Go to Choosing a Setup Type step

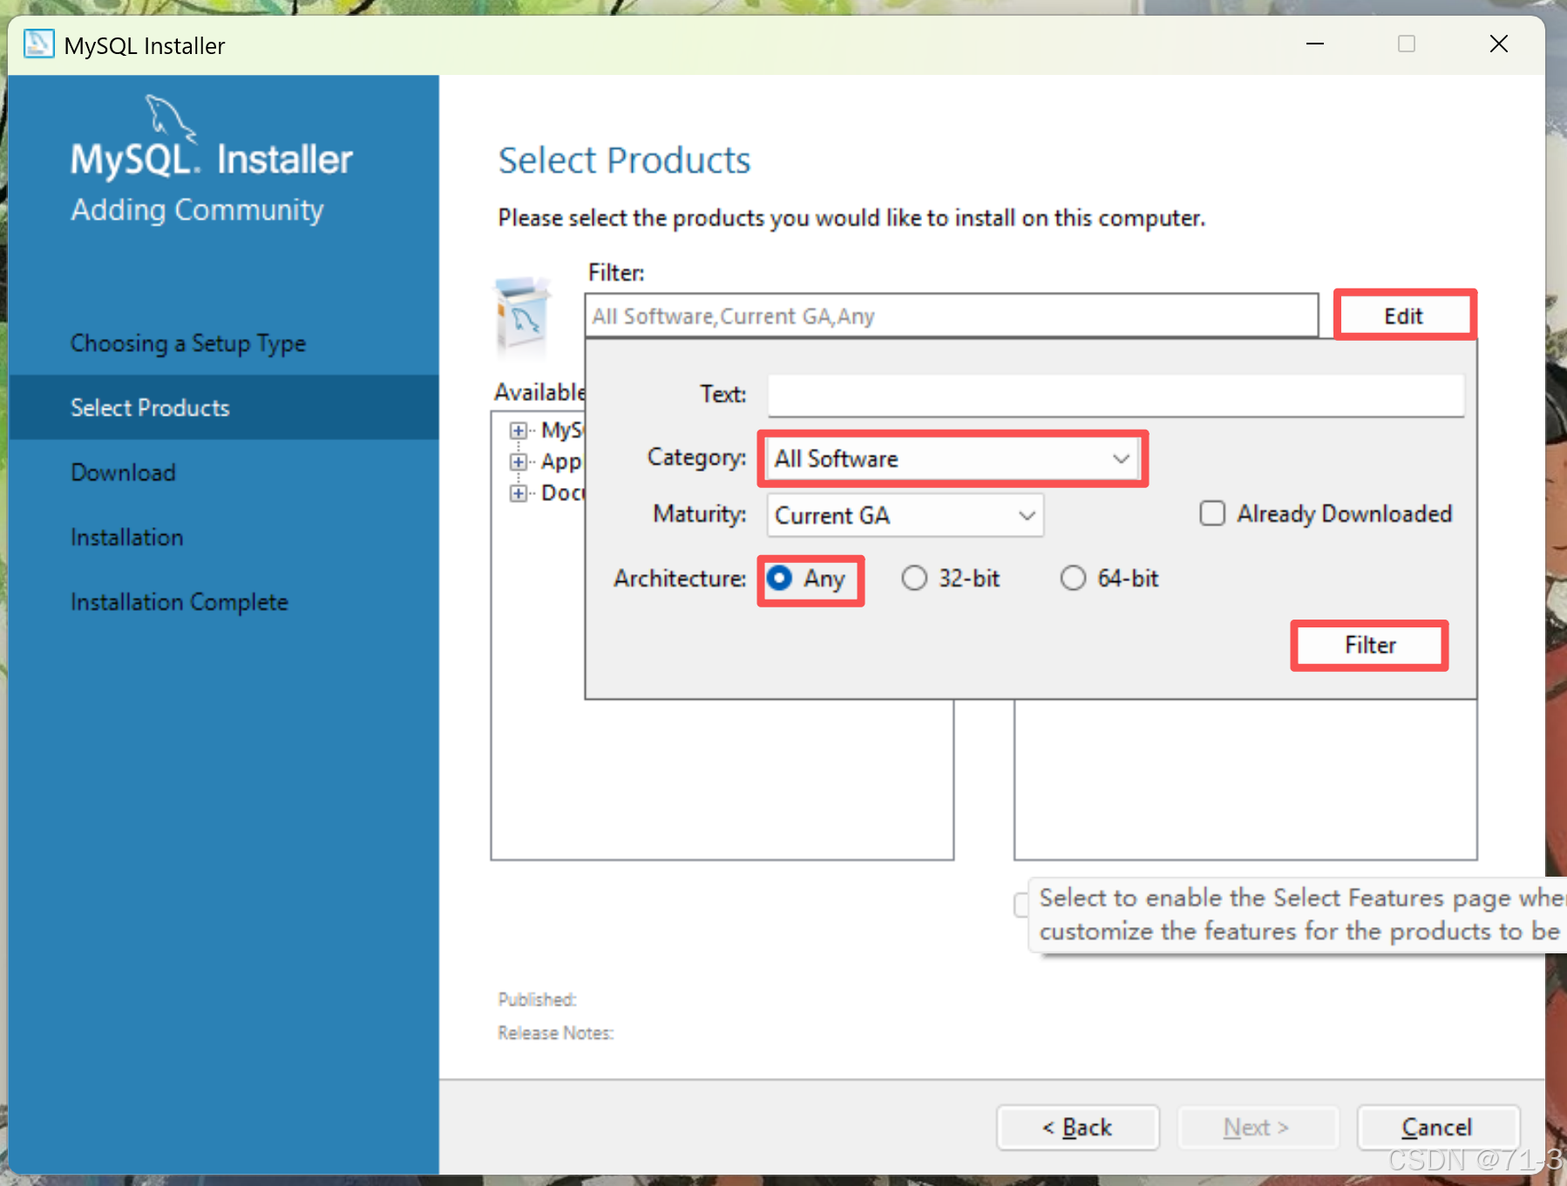point(188,343)
